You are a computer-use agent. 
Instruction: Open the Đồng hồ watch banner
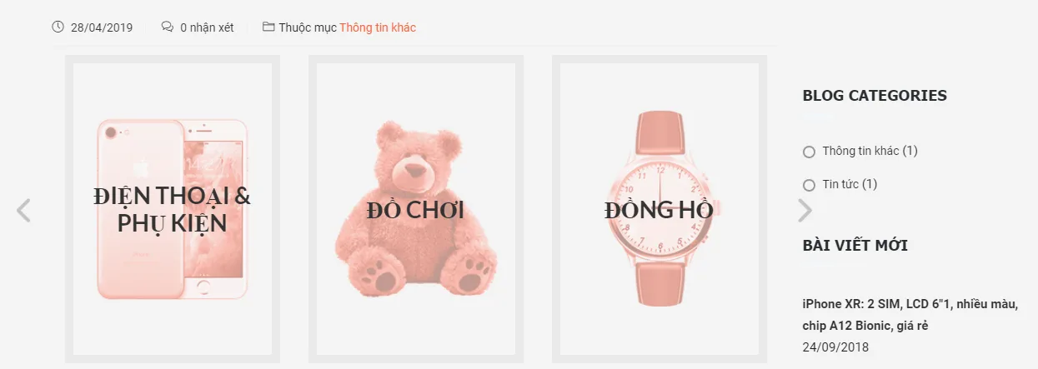(x=659, y=209)
